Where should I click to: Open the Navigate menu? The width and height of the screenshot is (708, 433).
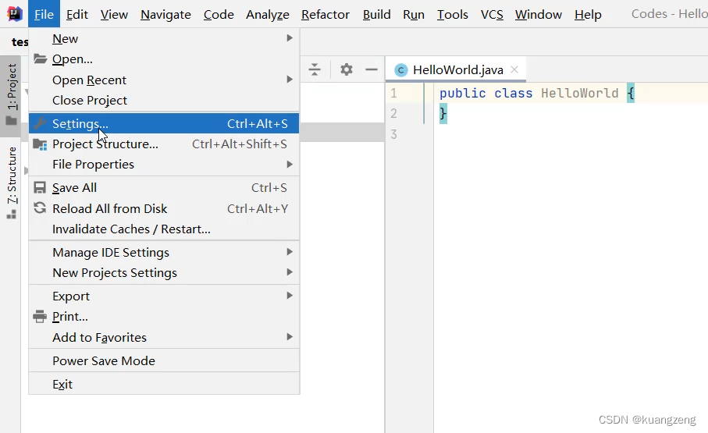[165, 15]
